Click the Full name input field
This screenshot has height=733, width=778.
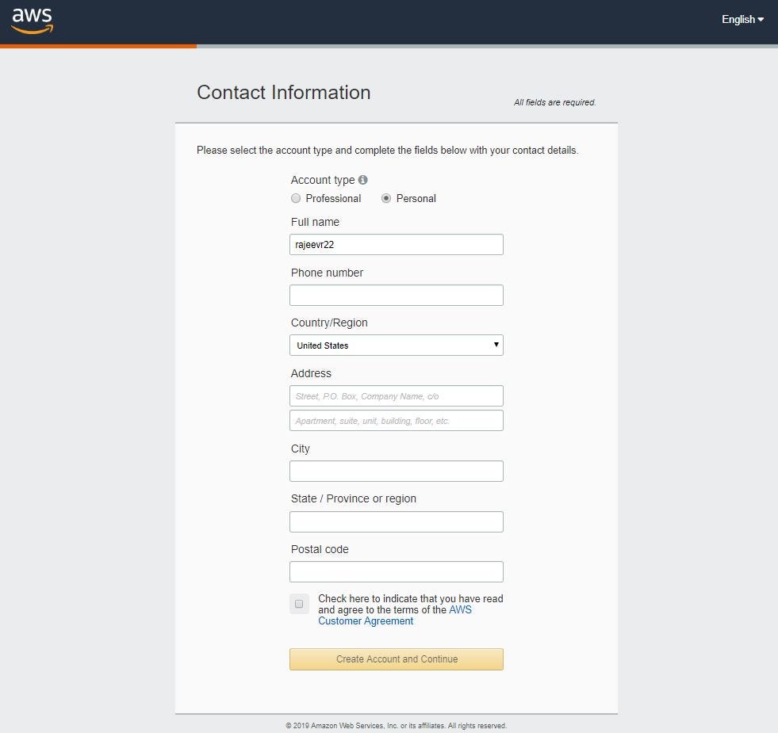pyautogui.click(x=397, y=244)
